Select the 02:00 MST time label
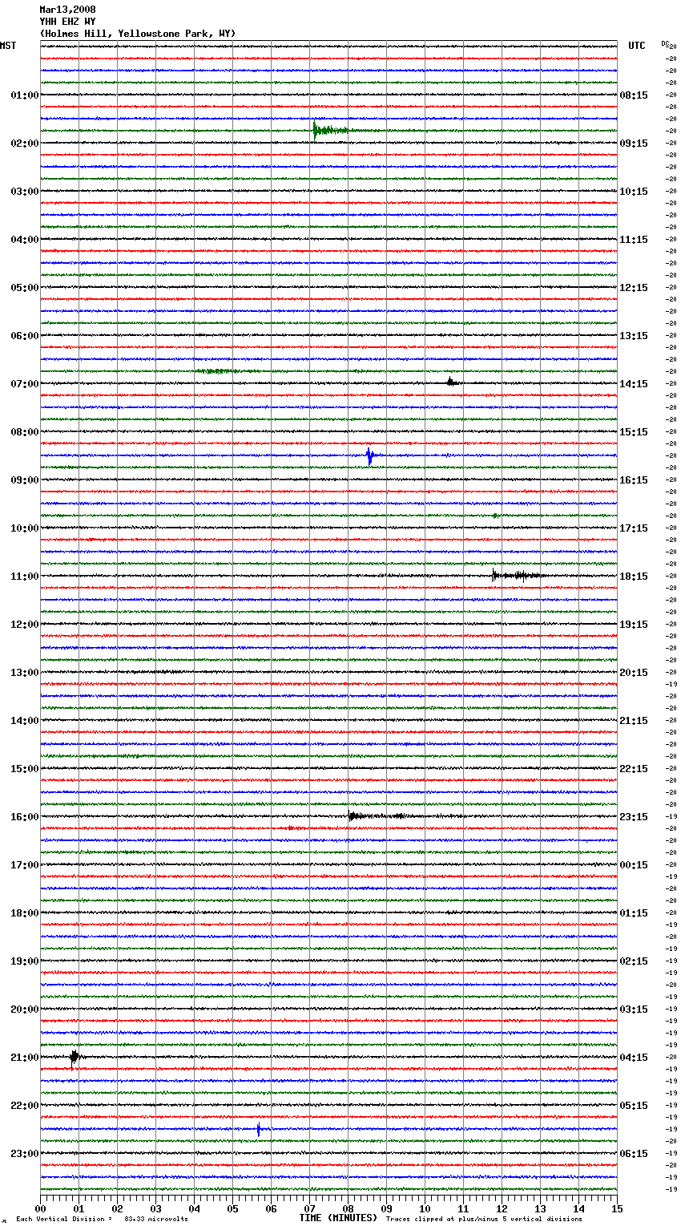Viewport: 681px width, 1230px height. (24, 144)
